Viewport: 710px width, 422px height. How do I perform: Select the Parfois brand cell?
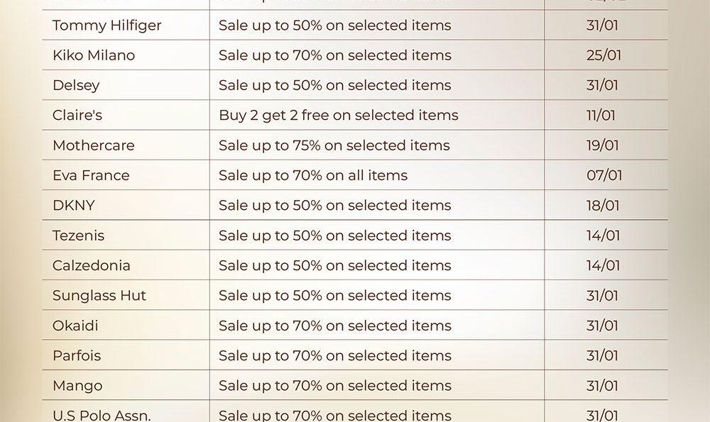click(77, 355)
